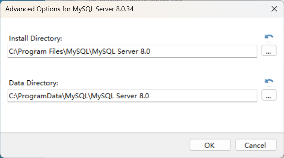Screen dimensions: 284x158
Task: Click the Install Directory path field
Action: click(x=132, y=51)
